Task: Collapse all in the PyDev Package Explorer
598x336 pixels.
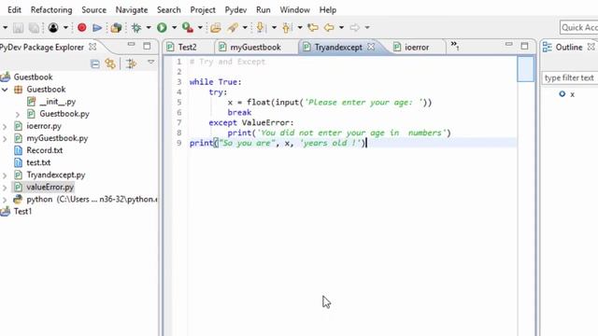Action: click(x=95, y=64)
